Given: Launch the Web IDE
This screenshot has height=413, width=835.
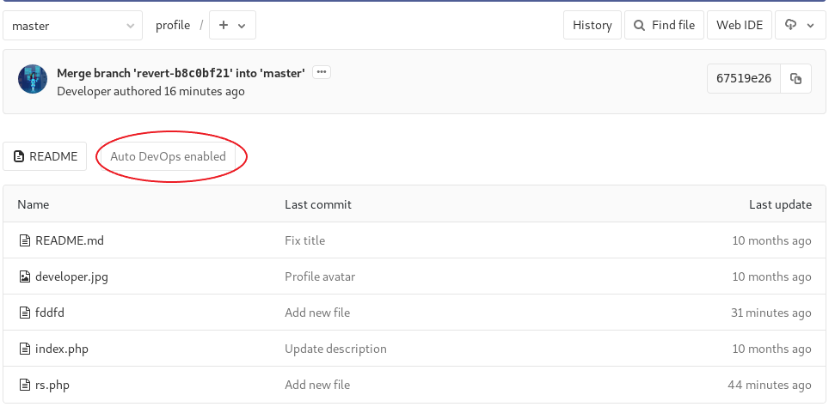Looking at the screenshot, I should point(740,26).
